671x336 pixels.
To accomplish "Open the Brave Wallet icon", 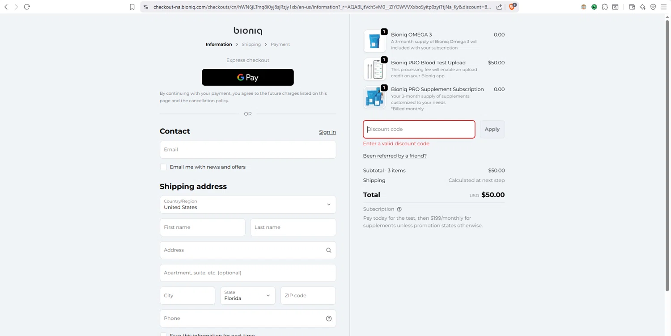I will [632, 7].
